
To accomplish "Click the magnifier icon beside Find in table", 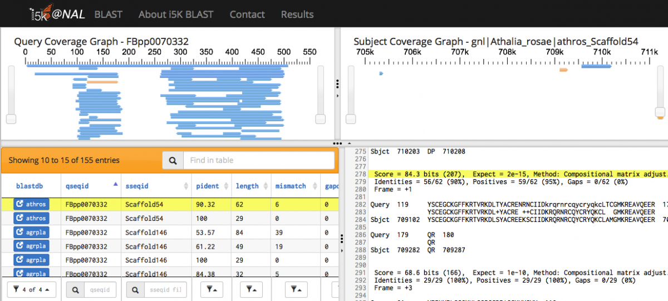I will (x=173, y=160).
